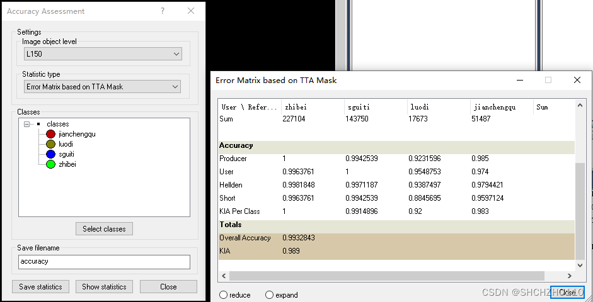Close Error Matrix window with X icon

[577, 80]
